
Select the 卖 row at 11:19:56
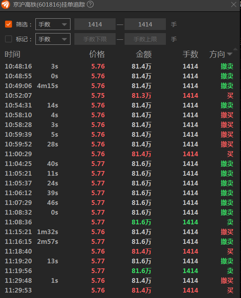coord(119,271)
